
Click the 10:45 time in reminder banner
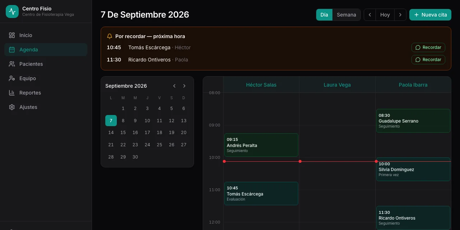(x=114, y=47)
